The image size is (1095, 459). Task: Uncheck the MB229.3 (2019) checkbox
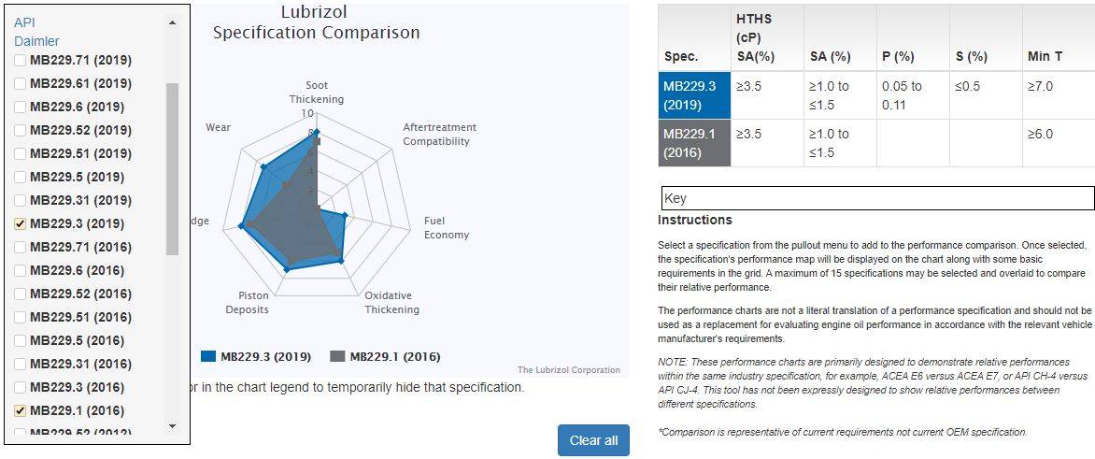pos(21,223)
